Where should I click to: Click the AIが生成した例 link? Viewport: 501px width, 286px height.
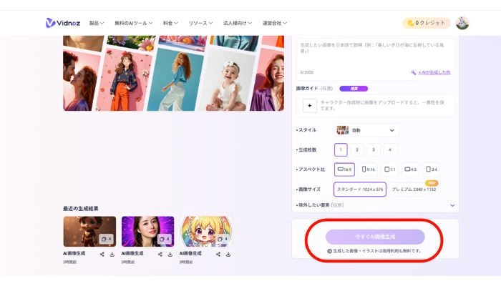point(434,72)
